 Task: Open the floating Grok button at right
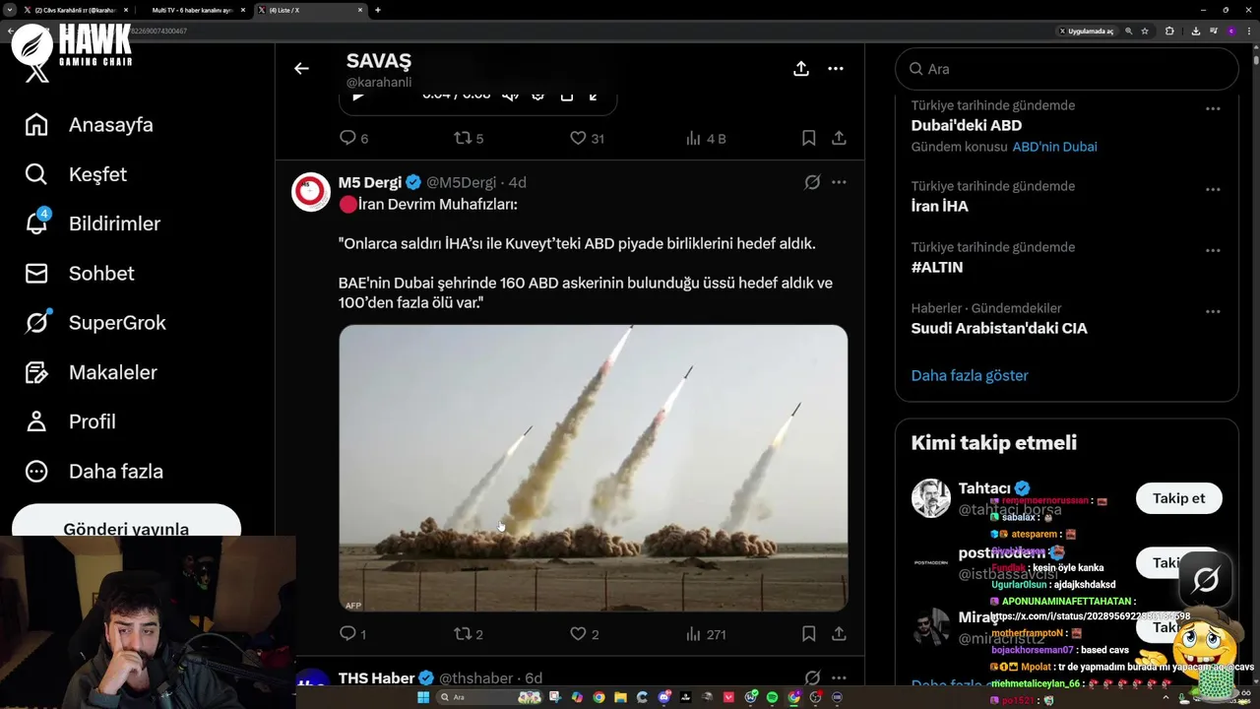pos(1206,580)
